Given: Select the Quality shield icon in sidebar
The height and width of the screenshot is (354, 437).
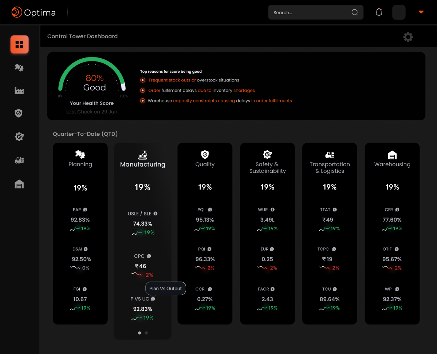Looking at the screenshot, I should pos(19,113).
